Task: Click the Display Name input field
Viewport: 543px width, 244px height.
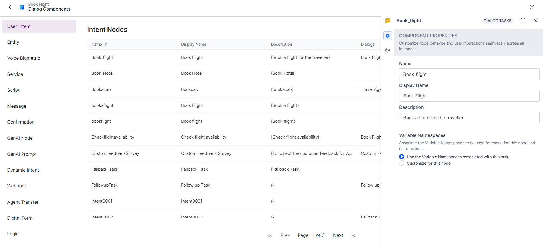Action: pyautogui.click(x=469, y=96)
